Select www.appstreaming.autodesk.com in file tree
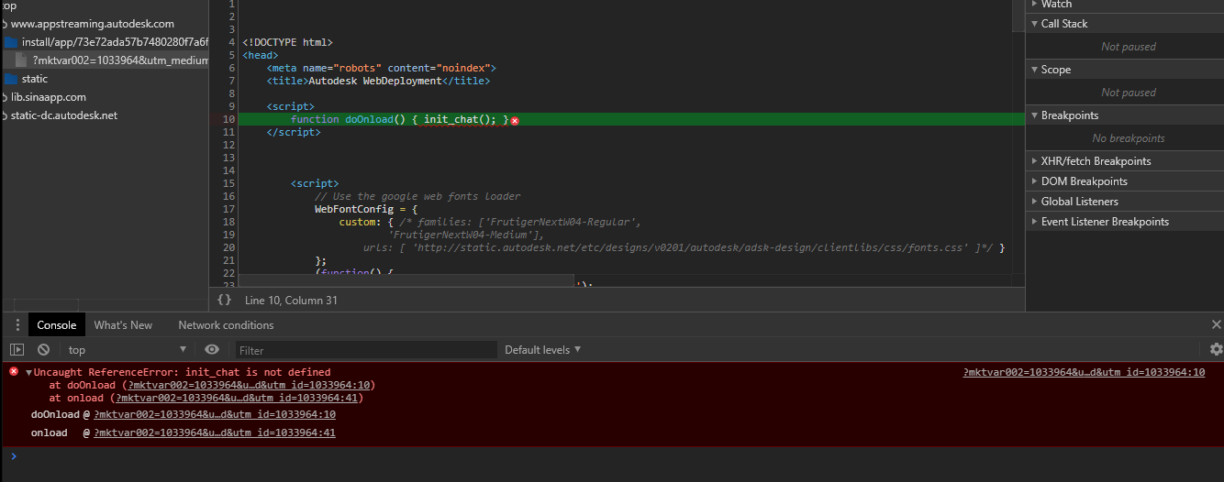Viewport: 1224px width, 482px height. click(92, 24)
